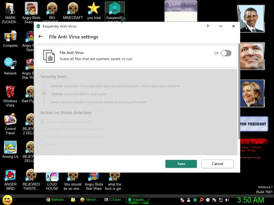Click the FOR PRESIDENT gadget banner
This screenshot has height=205, width=274.
[x=254, y=124]
